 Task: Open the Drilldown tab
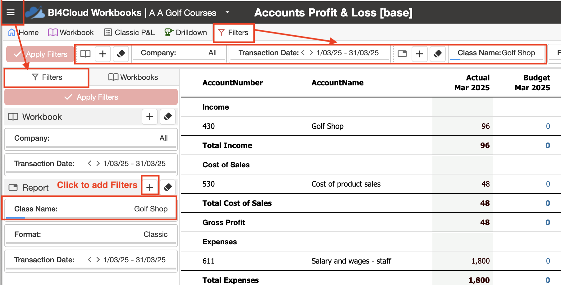[x=186, y=33]
